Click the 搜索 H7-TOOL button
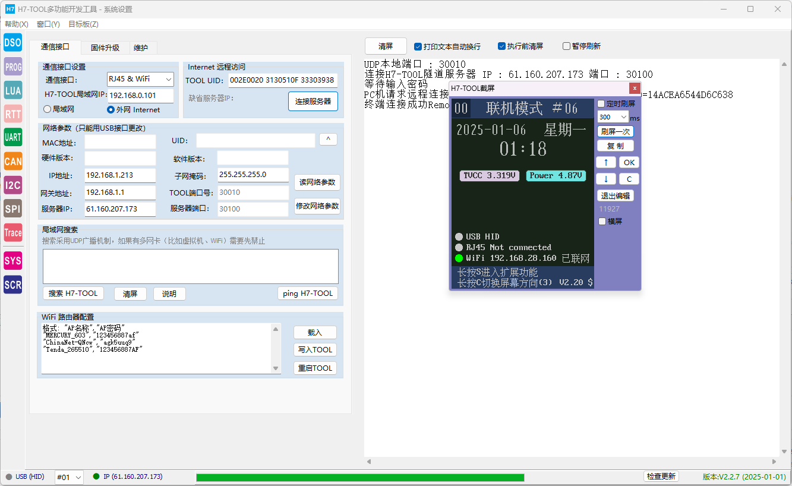 73,294
